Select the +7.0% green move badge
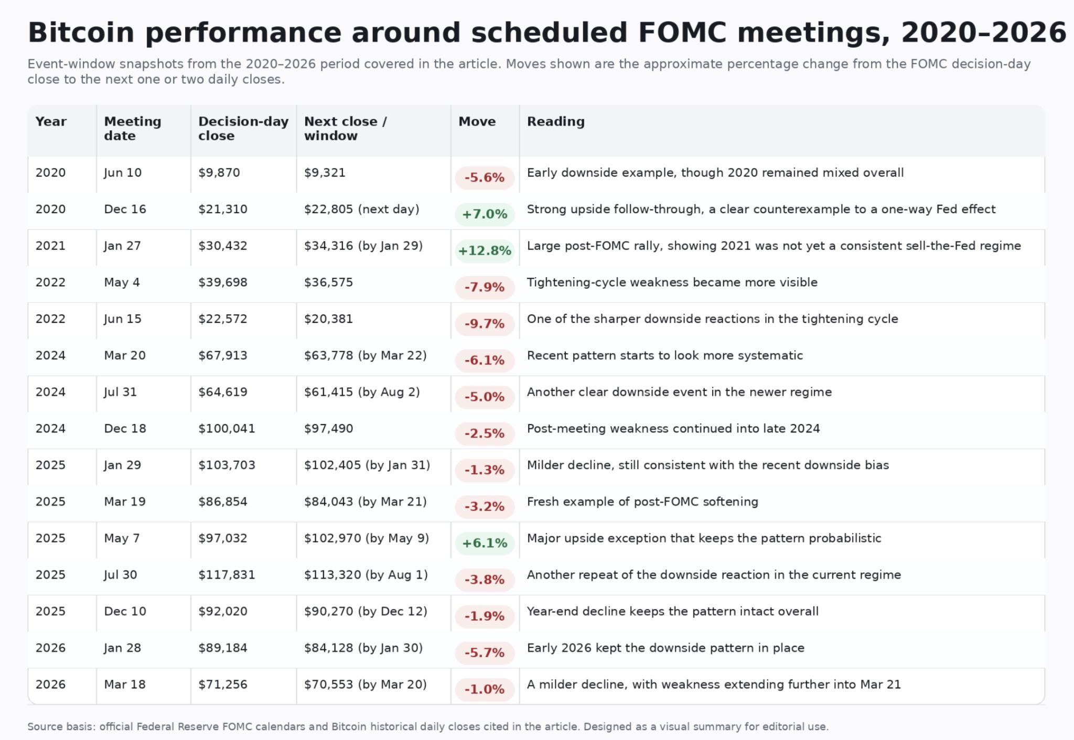1074x740 pixels. coord(485,214)
